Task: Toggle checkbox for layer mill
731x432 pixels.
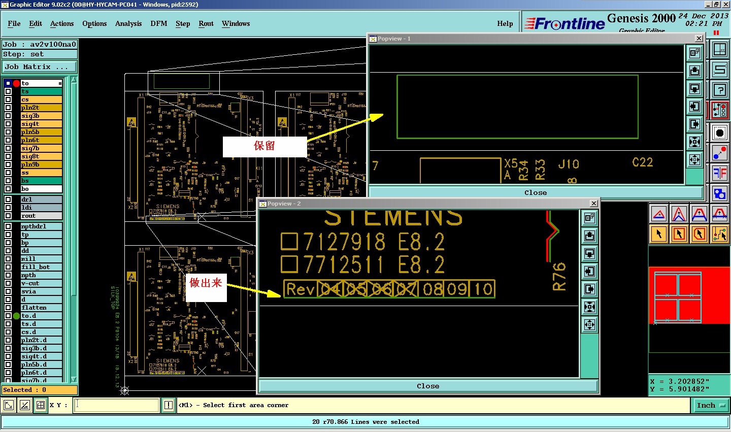Action: click(x=8, y=259)
